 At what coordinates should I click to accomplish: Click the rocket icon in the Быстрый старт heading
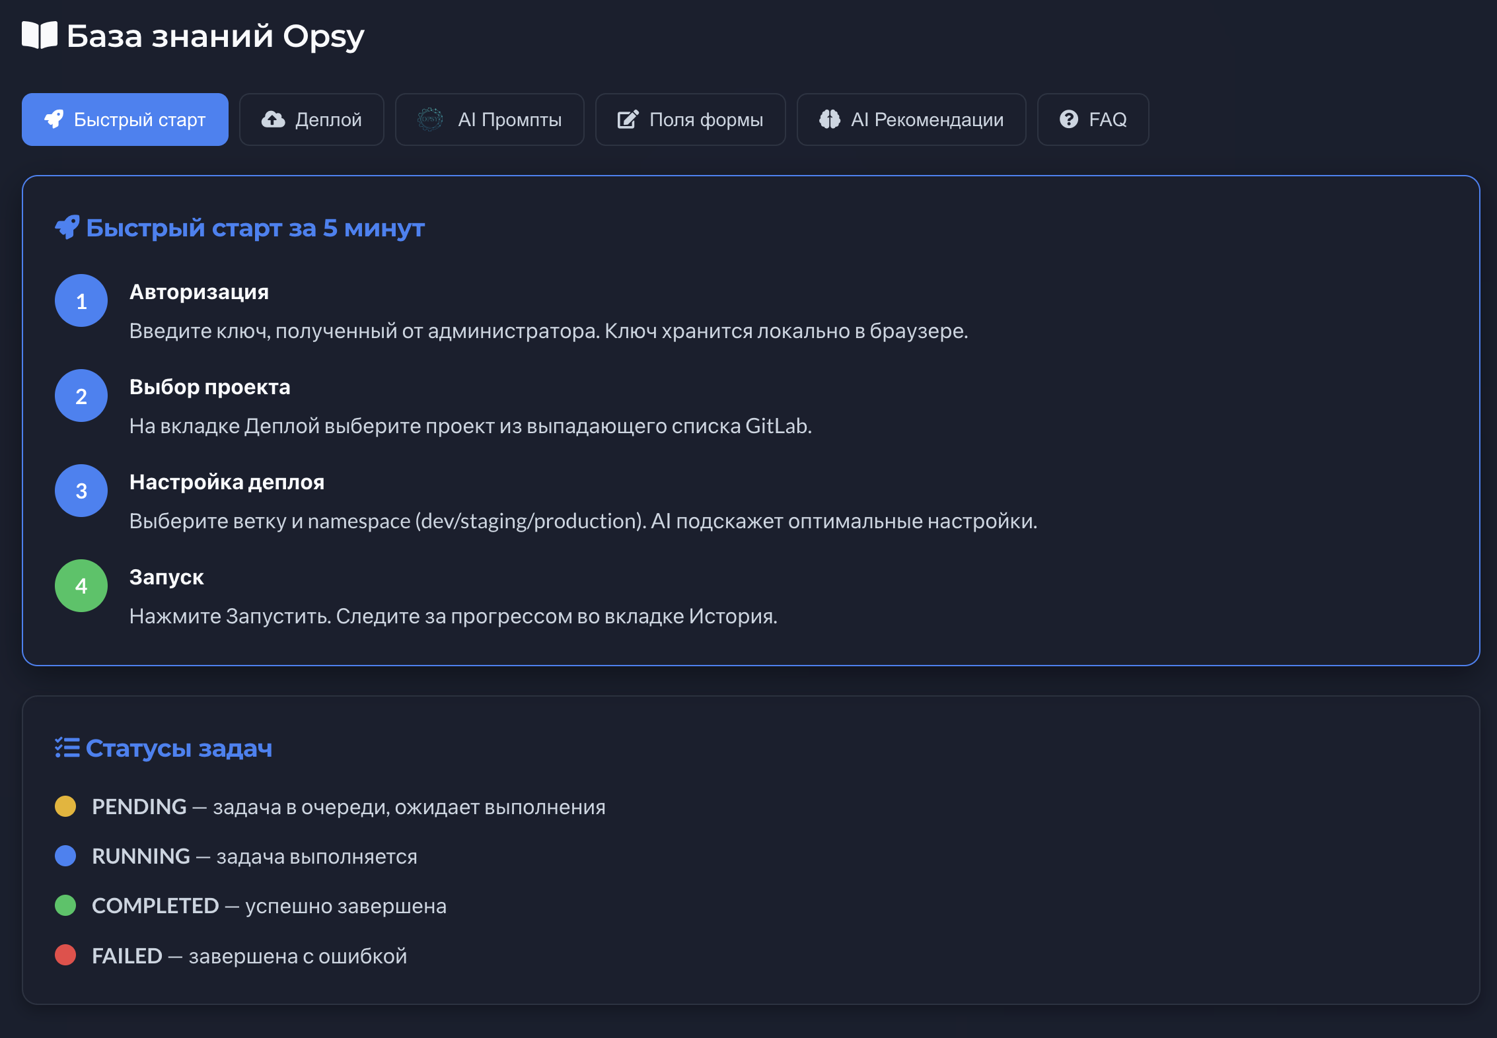coord(67,228)
